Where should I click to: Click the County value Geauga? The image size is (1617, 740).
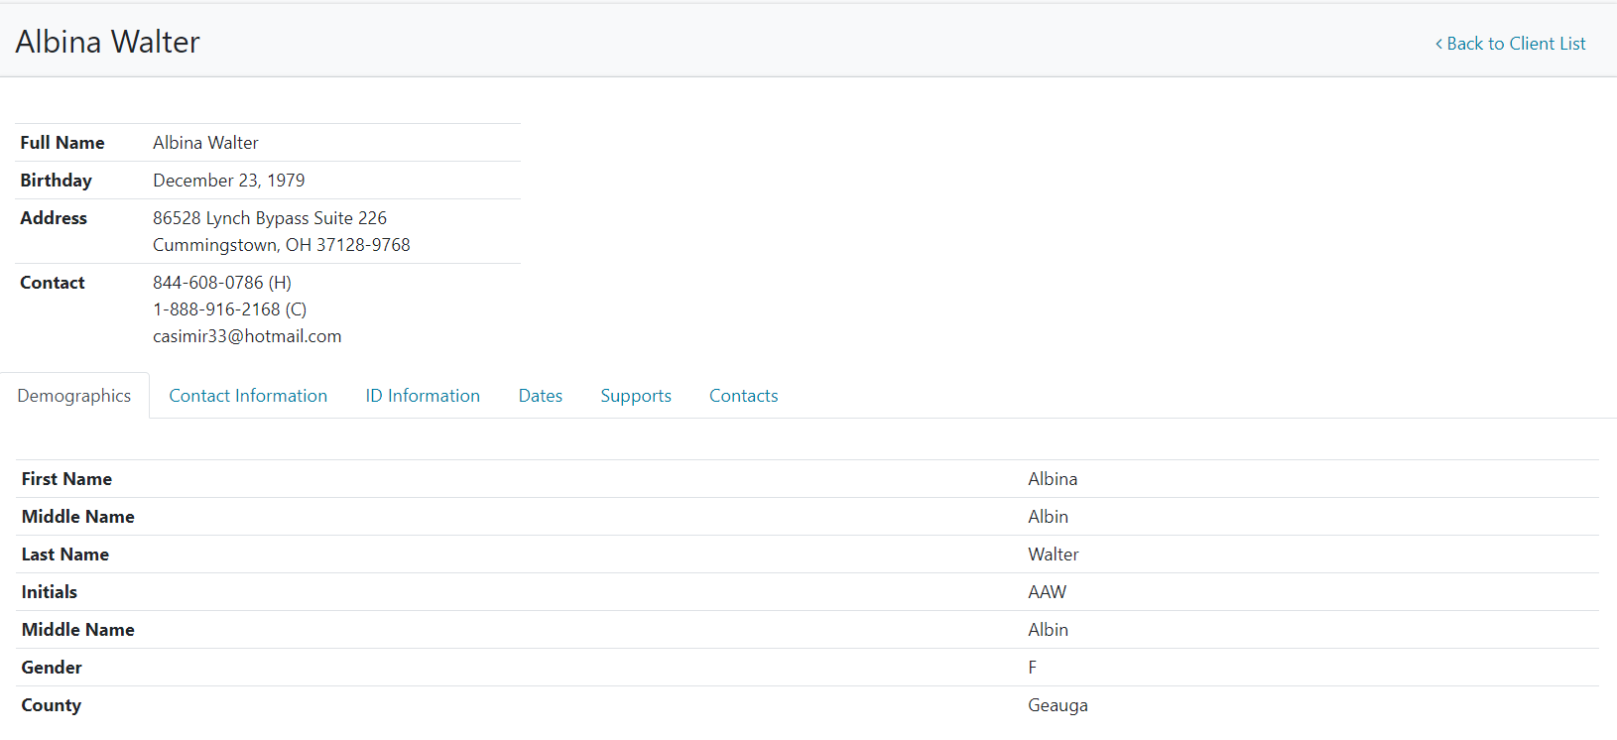click(x=1057, y=705)
